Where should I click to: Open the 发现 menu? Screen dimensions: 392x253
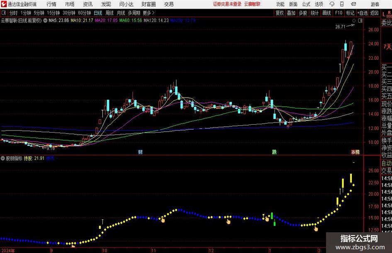coord(106,4)
